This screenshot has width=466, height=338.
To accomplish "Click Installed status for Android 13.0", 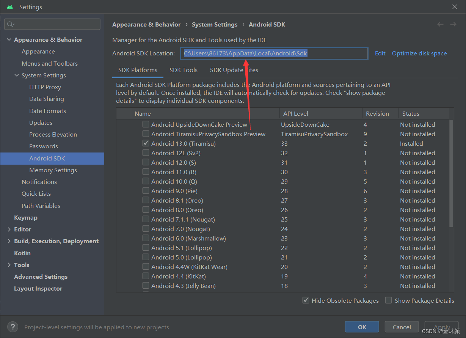I will pos(411,143).
